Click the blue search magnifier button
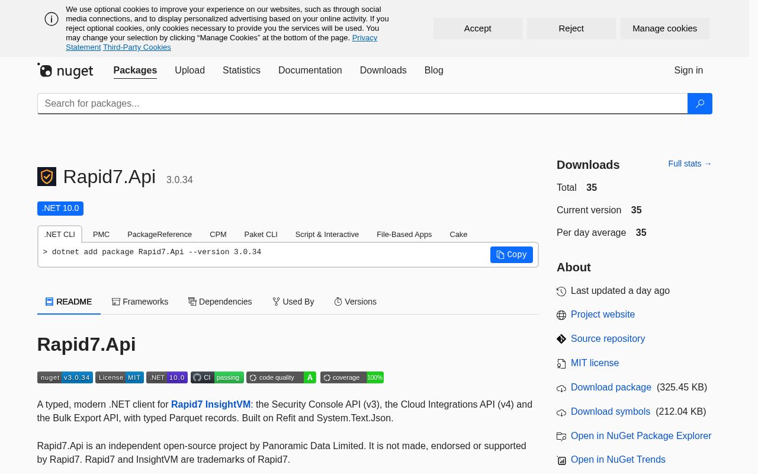 [699, 103]
